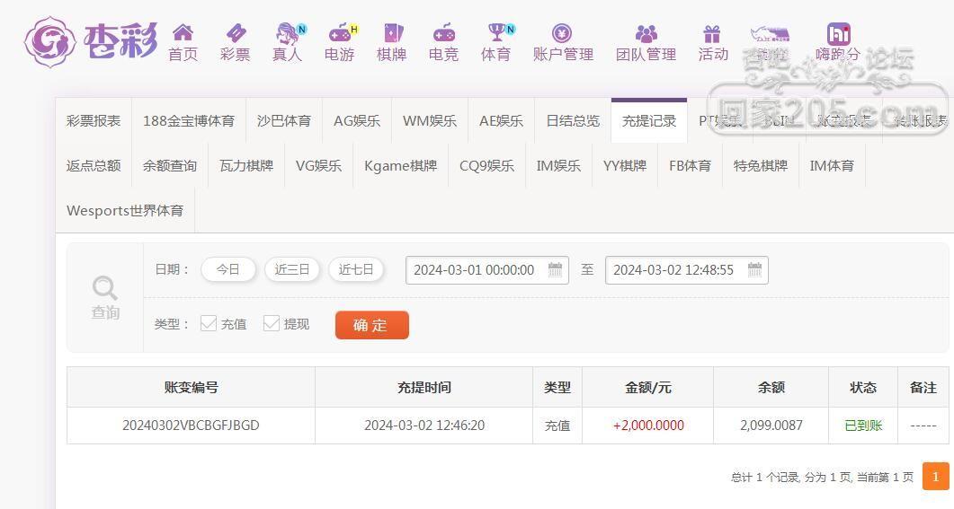Click the 查询 magnifier icon
This screenshot has width=954, height=509.
coord(104,287)
